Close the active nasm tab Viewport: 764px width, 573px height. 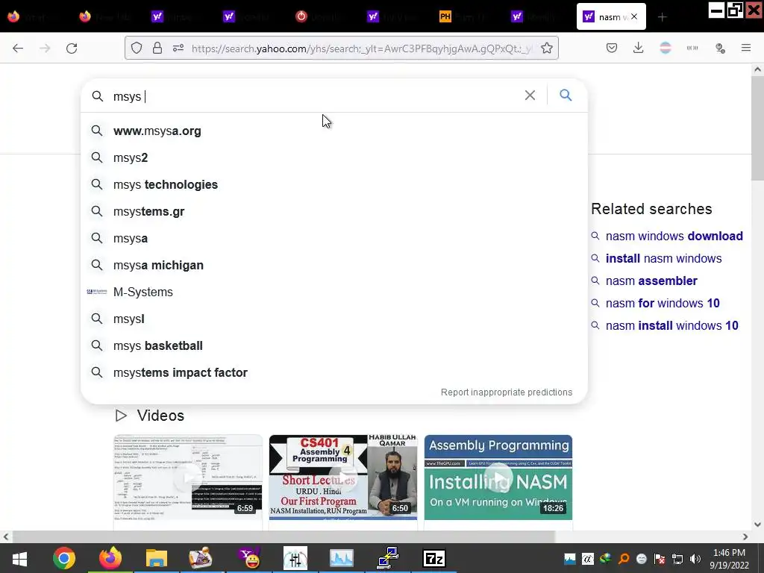pyautogui.click(x=634, y=16)
